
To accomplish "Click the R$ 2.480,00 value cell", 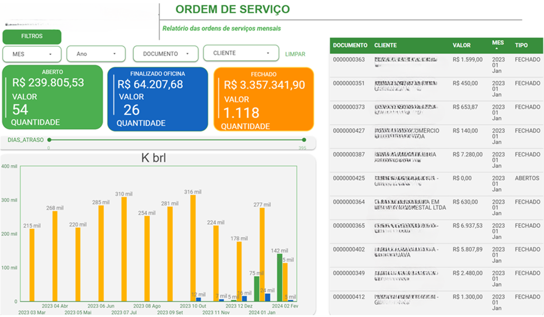I will click(x=467, y=274).
